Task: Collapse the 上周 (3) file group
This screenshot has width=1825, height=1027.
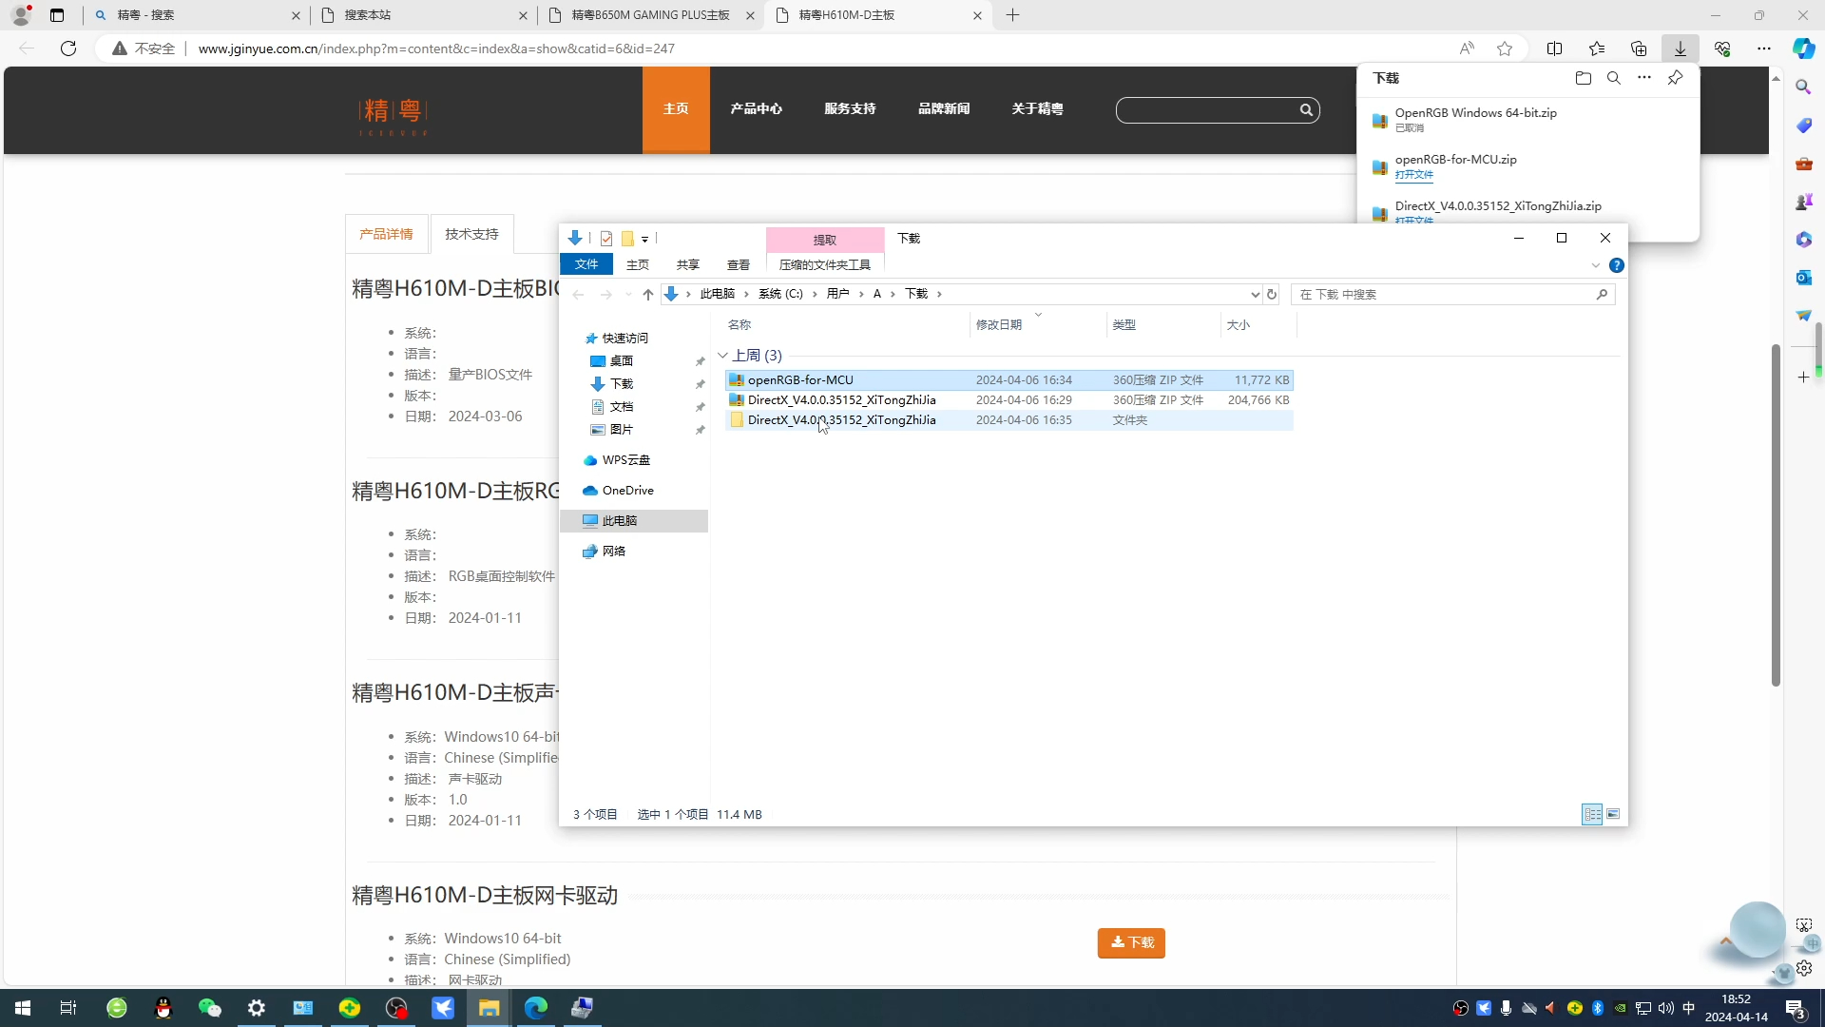Action: pos(722,356)
